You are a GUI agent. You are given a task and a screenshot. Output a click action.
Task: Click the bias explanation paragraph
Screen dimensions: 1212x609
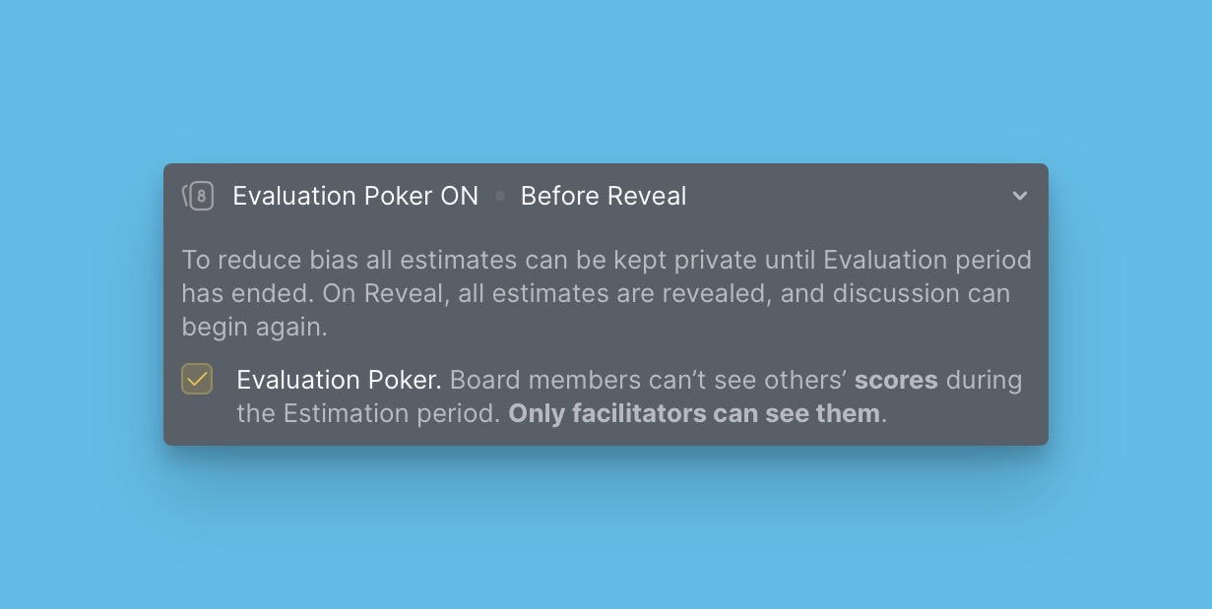pos(606,292)
